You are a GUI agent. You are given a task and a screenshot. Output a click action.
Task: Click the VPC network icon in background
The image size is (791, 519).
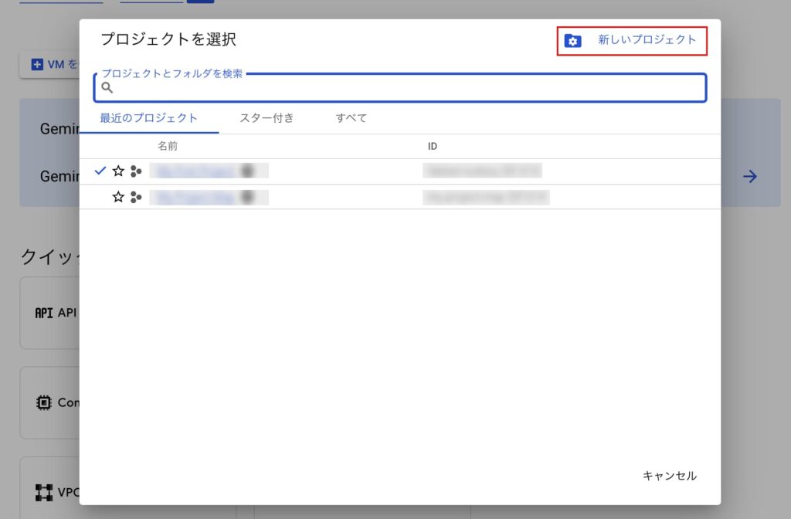(44, 492)
